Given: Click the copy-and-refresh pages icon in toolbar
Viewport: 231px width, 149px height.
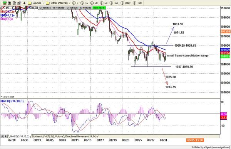Looking at the screenshot, I should (15, 3).
